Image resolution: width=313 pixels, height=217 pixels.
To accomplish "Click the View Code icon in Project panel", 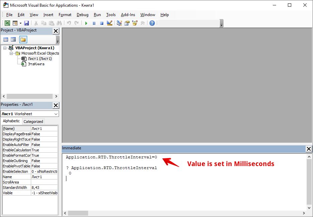I will 6,40.
